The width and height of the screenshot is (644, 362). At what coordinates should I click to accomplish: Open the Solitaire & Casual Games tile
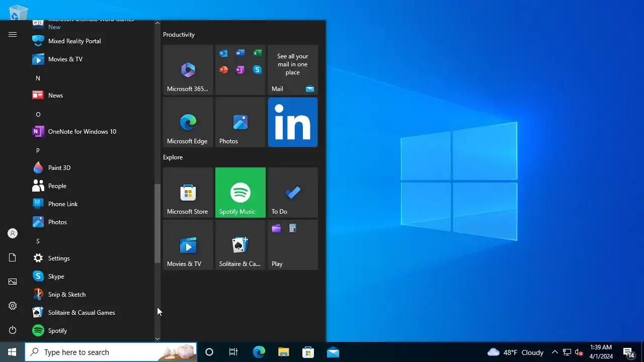click(x=240, y=245)
